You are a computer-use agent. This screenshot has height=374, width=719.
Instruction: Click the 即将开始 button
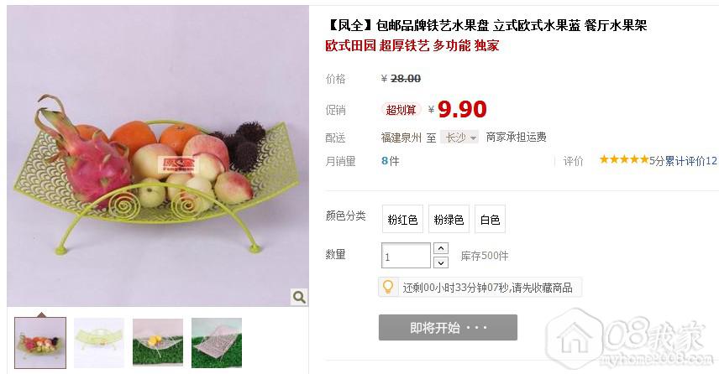click(x=448, y=327)
